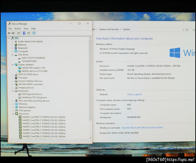The width and height of the screenshot is (196, 163).
Task: Open the address bar history dropdown in System window
Action: pyautogui.click(x=183, y=30)
